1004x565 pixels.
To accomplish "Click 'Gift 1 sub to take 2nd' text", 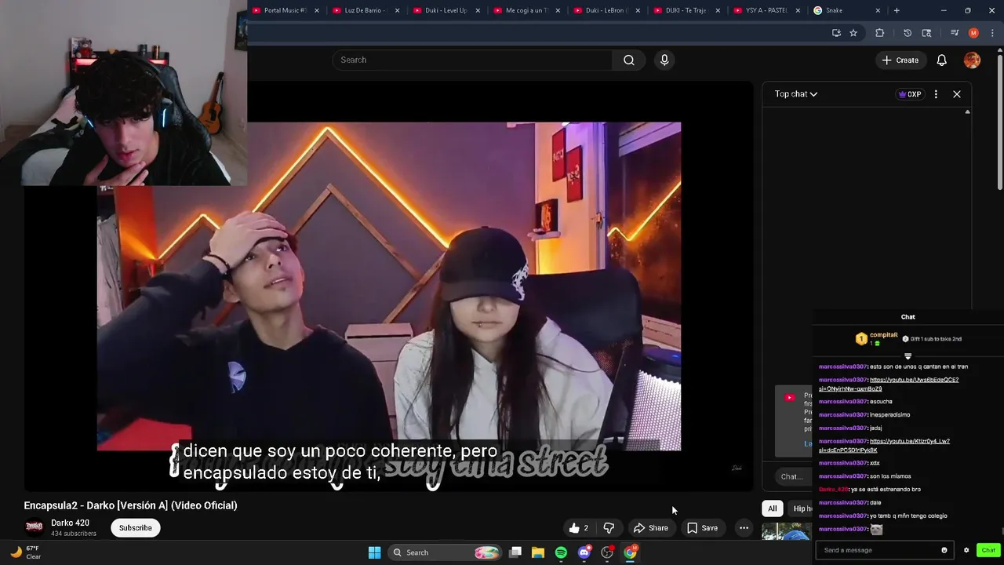I will pos(936,339).
